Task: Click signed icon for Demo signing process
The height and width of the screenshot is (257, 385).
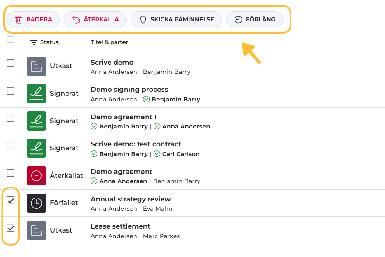Action: point(36,94)
